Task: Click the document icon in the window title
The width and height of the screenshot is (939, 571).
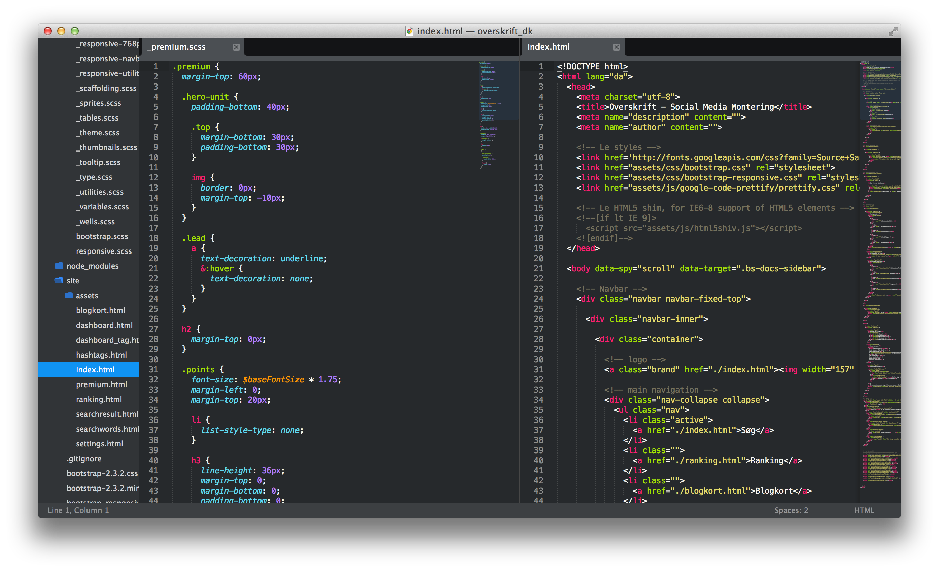Action: click(x=409, y=31)
